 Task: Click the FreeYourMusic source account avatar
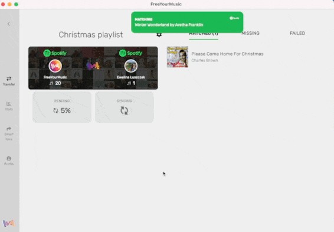click(x=55, y=66)
